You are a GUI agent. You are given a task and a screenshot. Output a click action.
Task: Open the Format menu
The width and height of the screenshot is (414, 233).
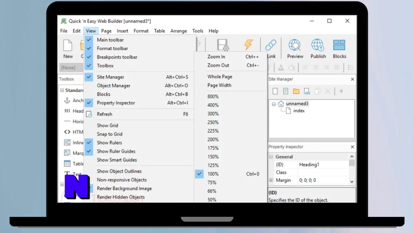[x=141, y=31]
